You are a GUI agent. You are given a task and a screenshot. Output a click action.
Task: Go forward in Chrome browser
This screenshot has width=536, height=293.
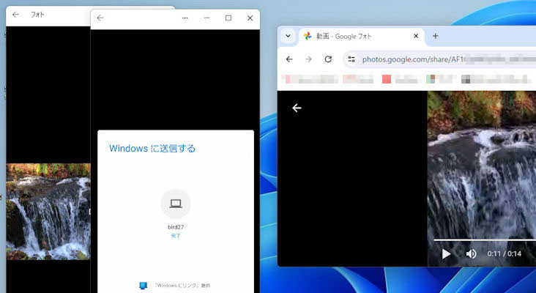309,59
